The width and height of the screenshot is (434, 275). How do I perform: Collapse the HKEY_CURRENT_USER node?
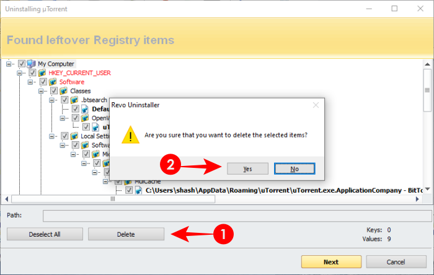pos(19,73)
